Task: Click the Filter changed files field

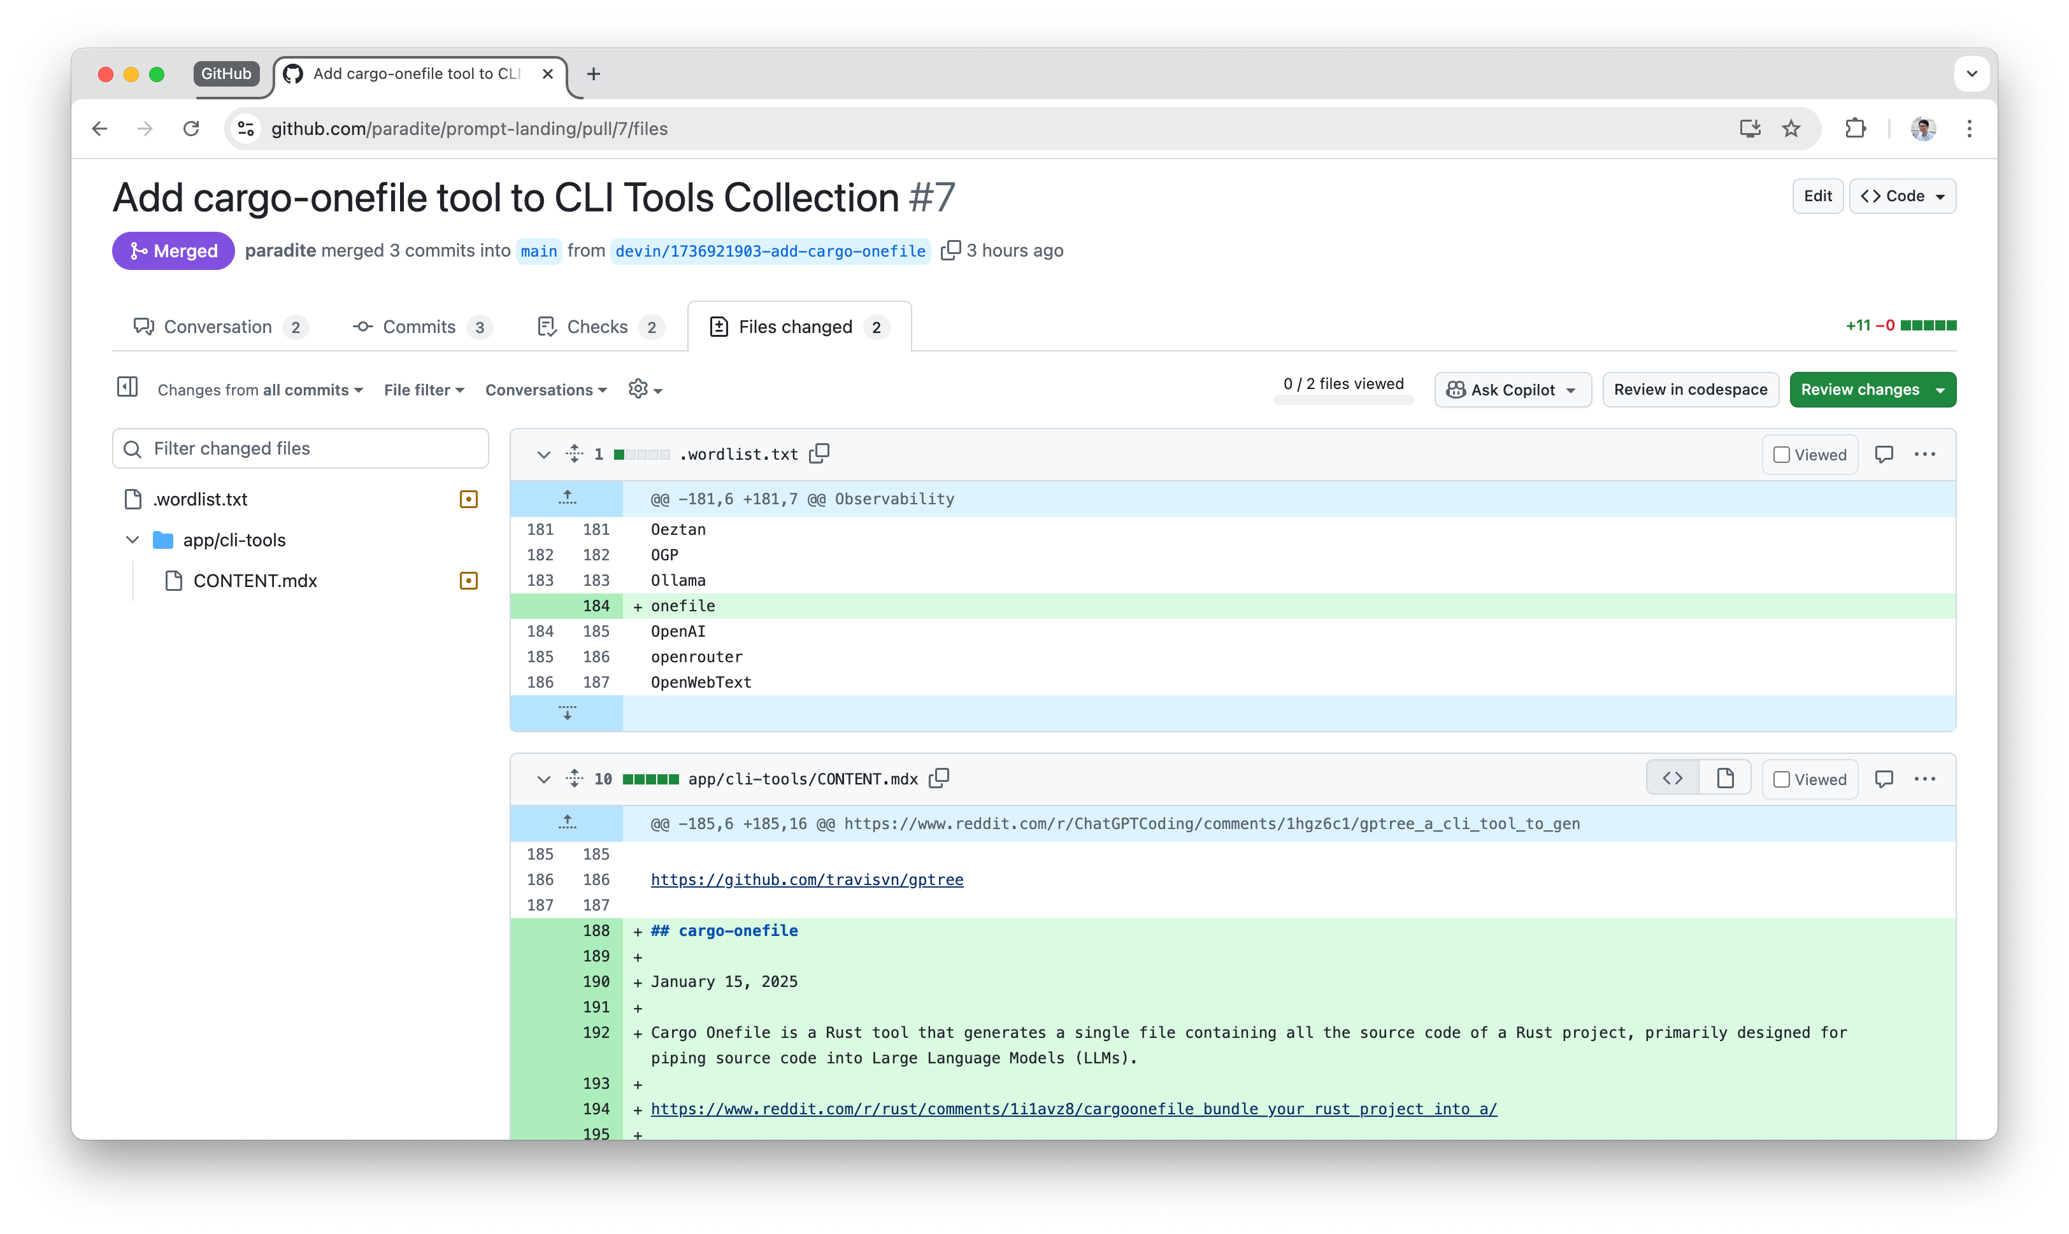Action: click(300, 449)
